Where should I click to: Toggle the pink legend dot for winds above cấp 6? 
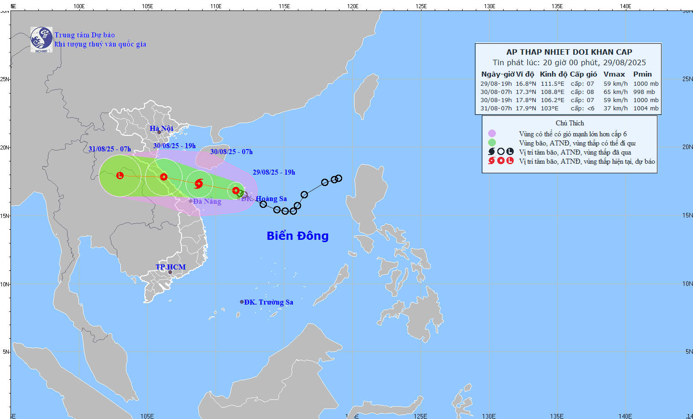tap(492, 133)
